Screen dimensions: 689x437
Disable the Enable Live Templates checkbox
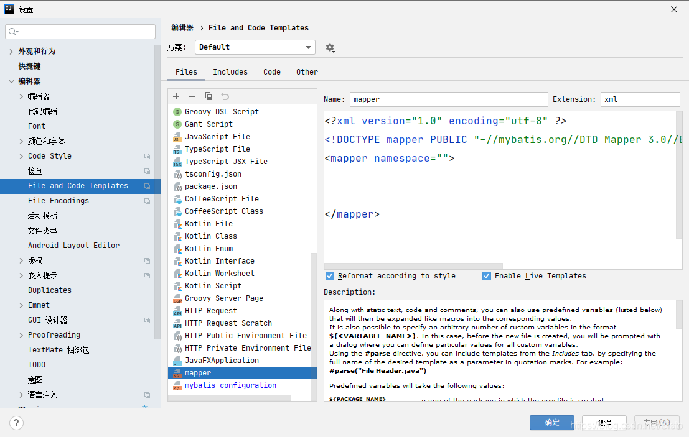[x=487, y=276]
